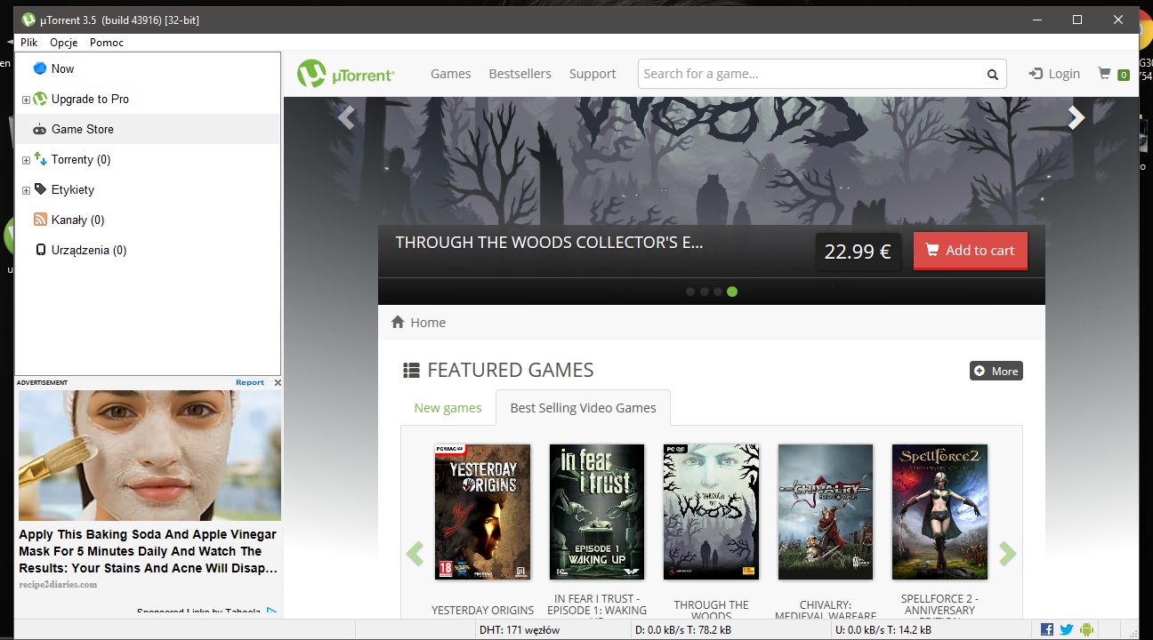Click the Android icon in status bar
The width and height of the screenshot is (1153, 640).
point(1086,629)
